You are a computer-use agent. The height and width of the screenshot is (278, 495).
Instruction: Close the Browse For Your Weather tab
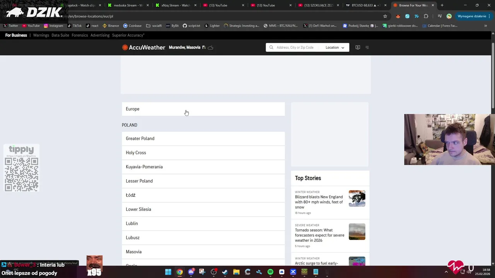coord(433,5)
